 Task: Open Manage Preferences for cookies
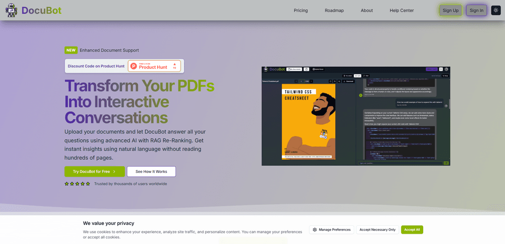[332, 230]
